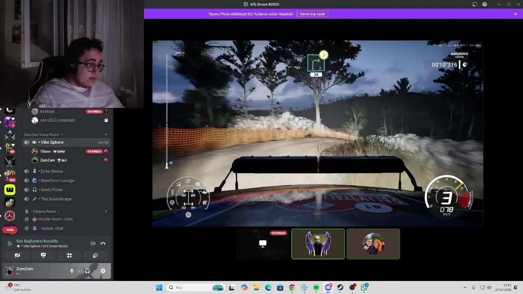Join the Waveform Lounge voice channel
This screenshot has height=294, width=523.
[66, 180]
